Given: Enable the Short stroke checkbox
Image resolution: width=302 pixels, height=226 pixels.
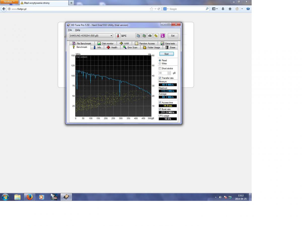Looking at the screenshot, I should coord(160,68).
